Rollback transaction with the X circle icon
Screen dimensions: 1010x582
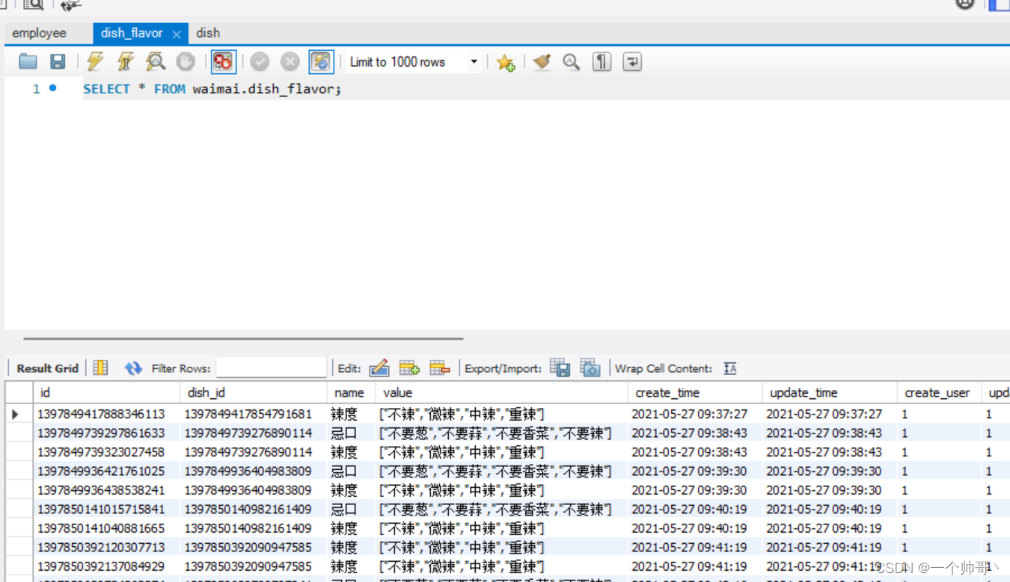(290, 62)
